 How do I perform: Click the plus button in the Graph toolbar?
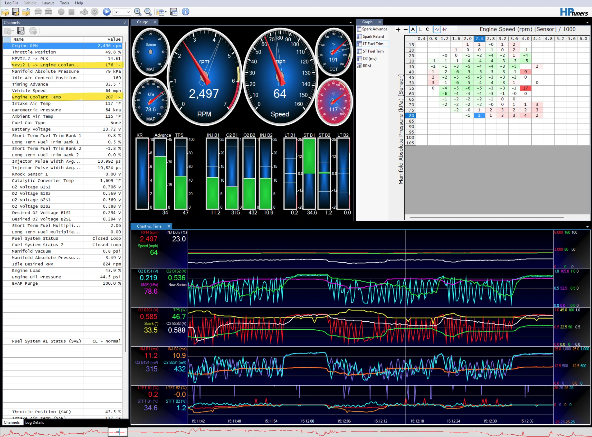(x=398, y=29)
